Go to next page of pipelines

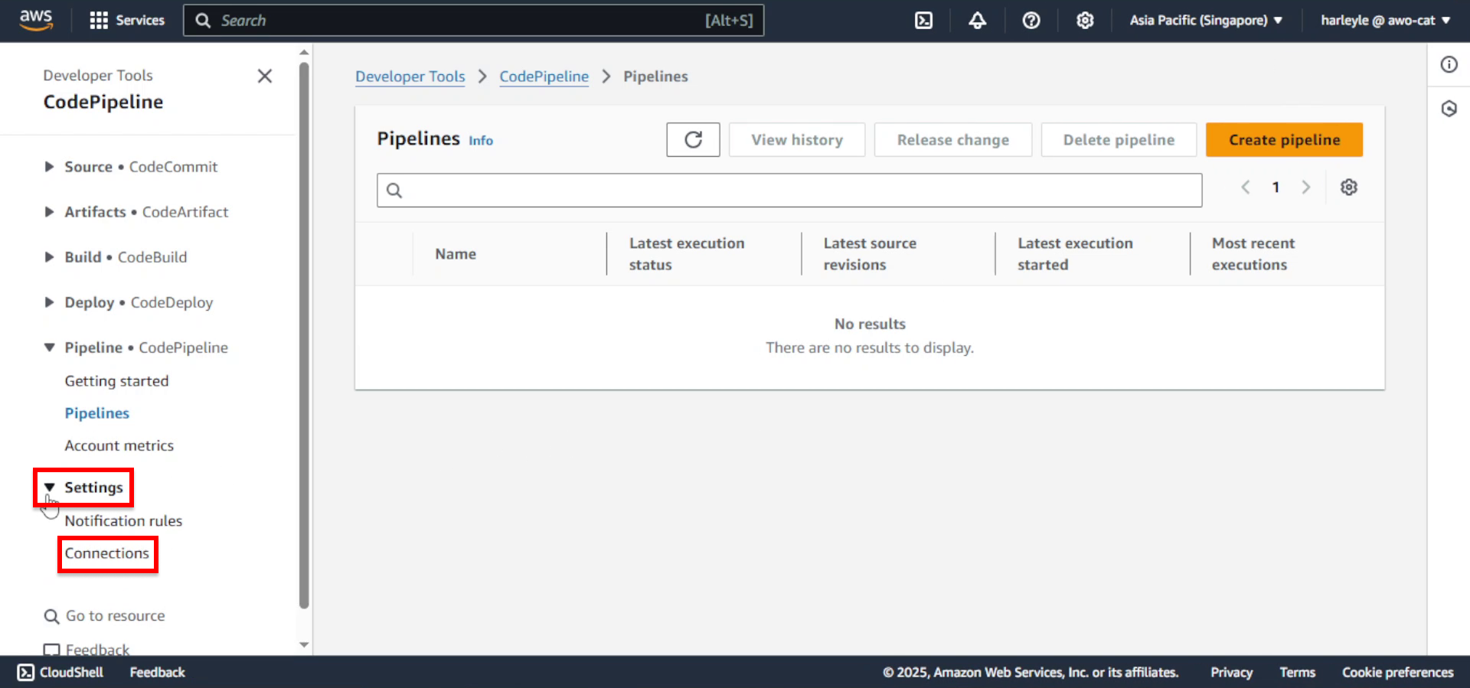pyautogui.click(x=1306, y=187)
